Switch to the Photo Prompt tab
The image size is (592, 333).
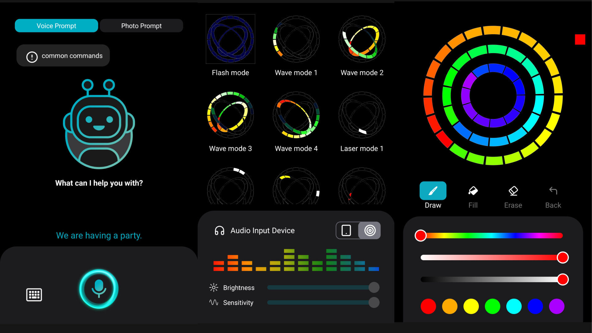click(141, 26)
